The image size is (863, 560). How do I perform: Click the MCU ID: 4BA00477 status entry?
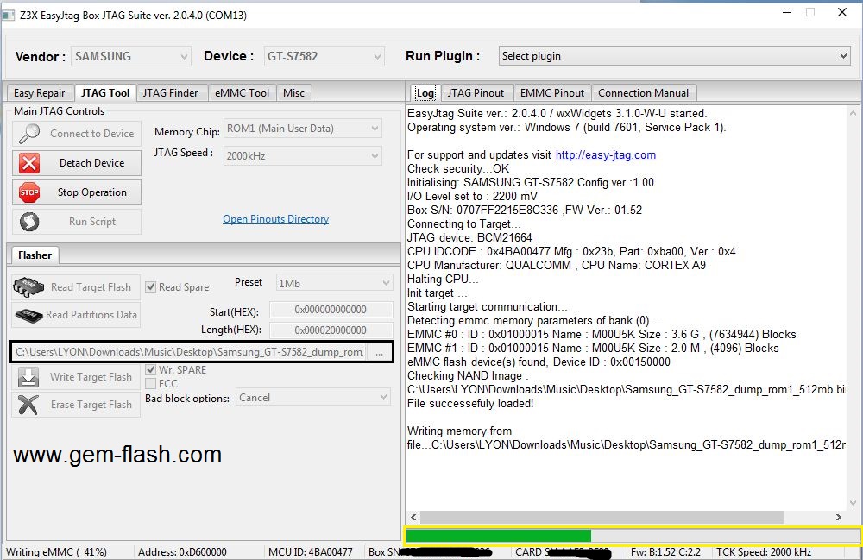coord(311,551)
